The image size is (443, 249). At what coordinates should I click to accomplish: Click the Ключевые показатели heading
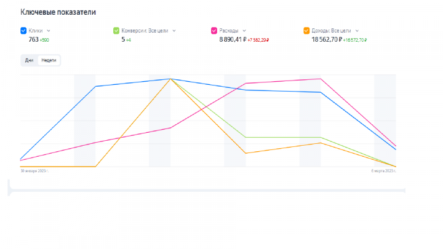tap(58, 12)
